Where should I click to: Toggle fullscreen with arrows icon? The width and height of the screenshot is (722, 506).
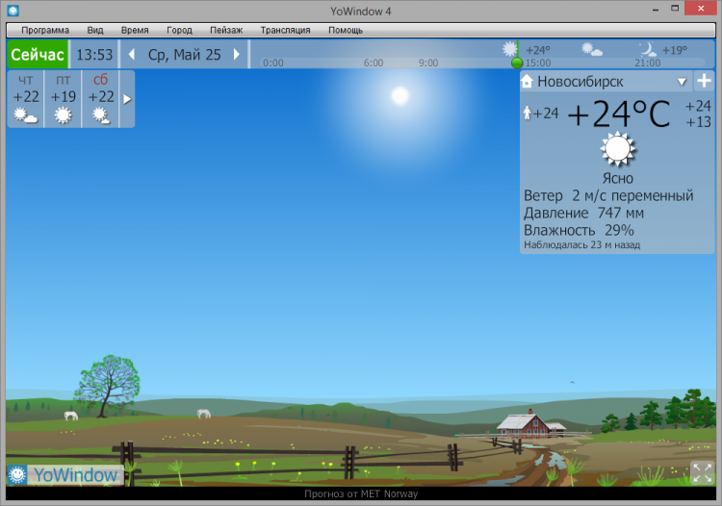point(702,473)
